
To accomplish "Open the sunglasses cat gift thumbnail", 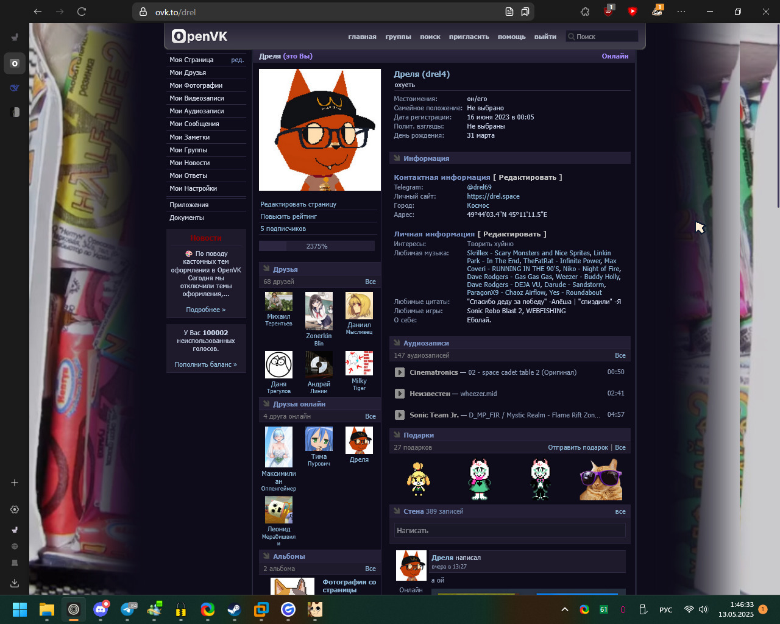I will click(x=601, y=480).
